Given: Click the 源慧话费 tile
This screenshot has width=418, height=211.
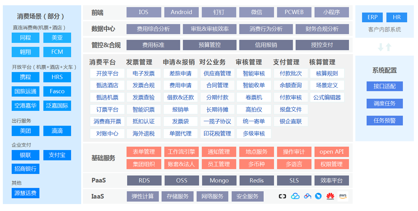Looking at the screenshot, I should tap(25, 193).
